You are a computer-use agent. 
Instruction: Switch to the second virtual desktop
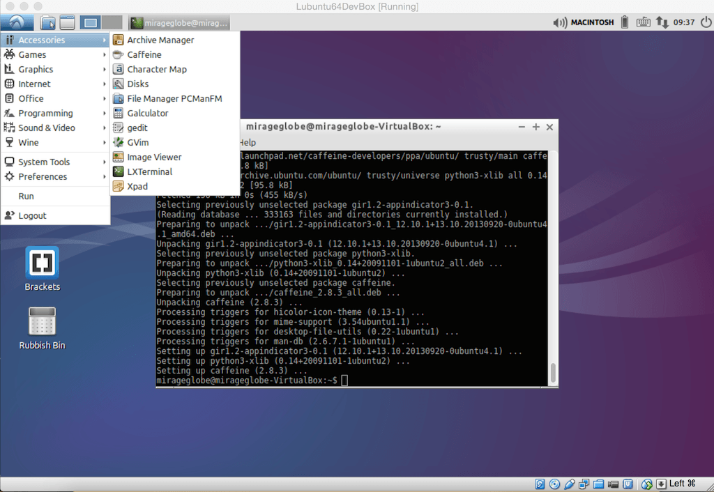112,22
